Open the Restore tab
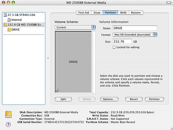 [x=136, y=13]
